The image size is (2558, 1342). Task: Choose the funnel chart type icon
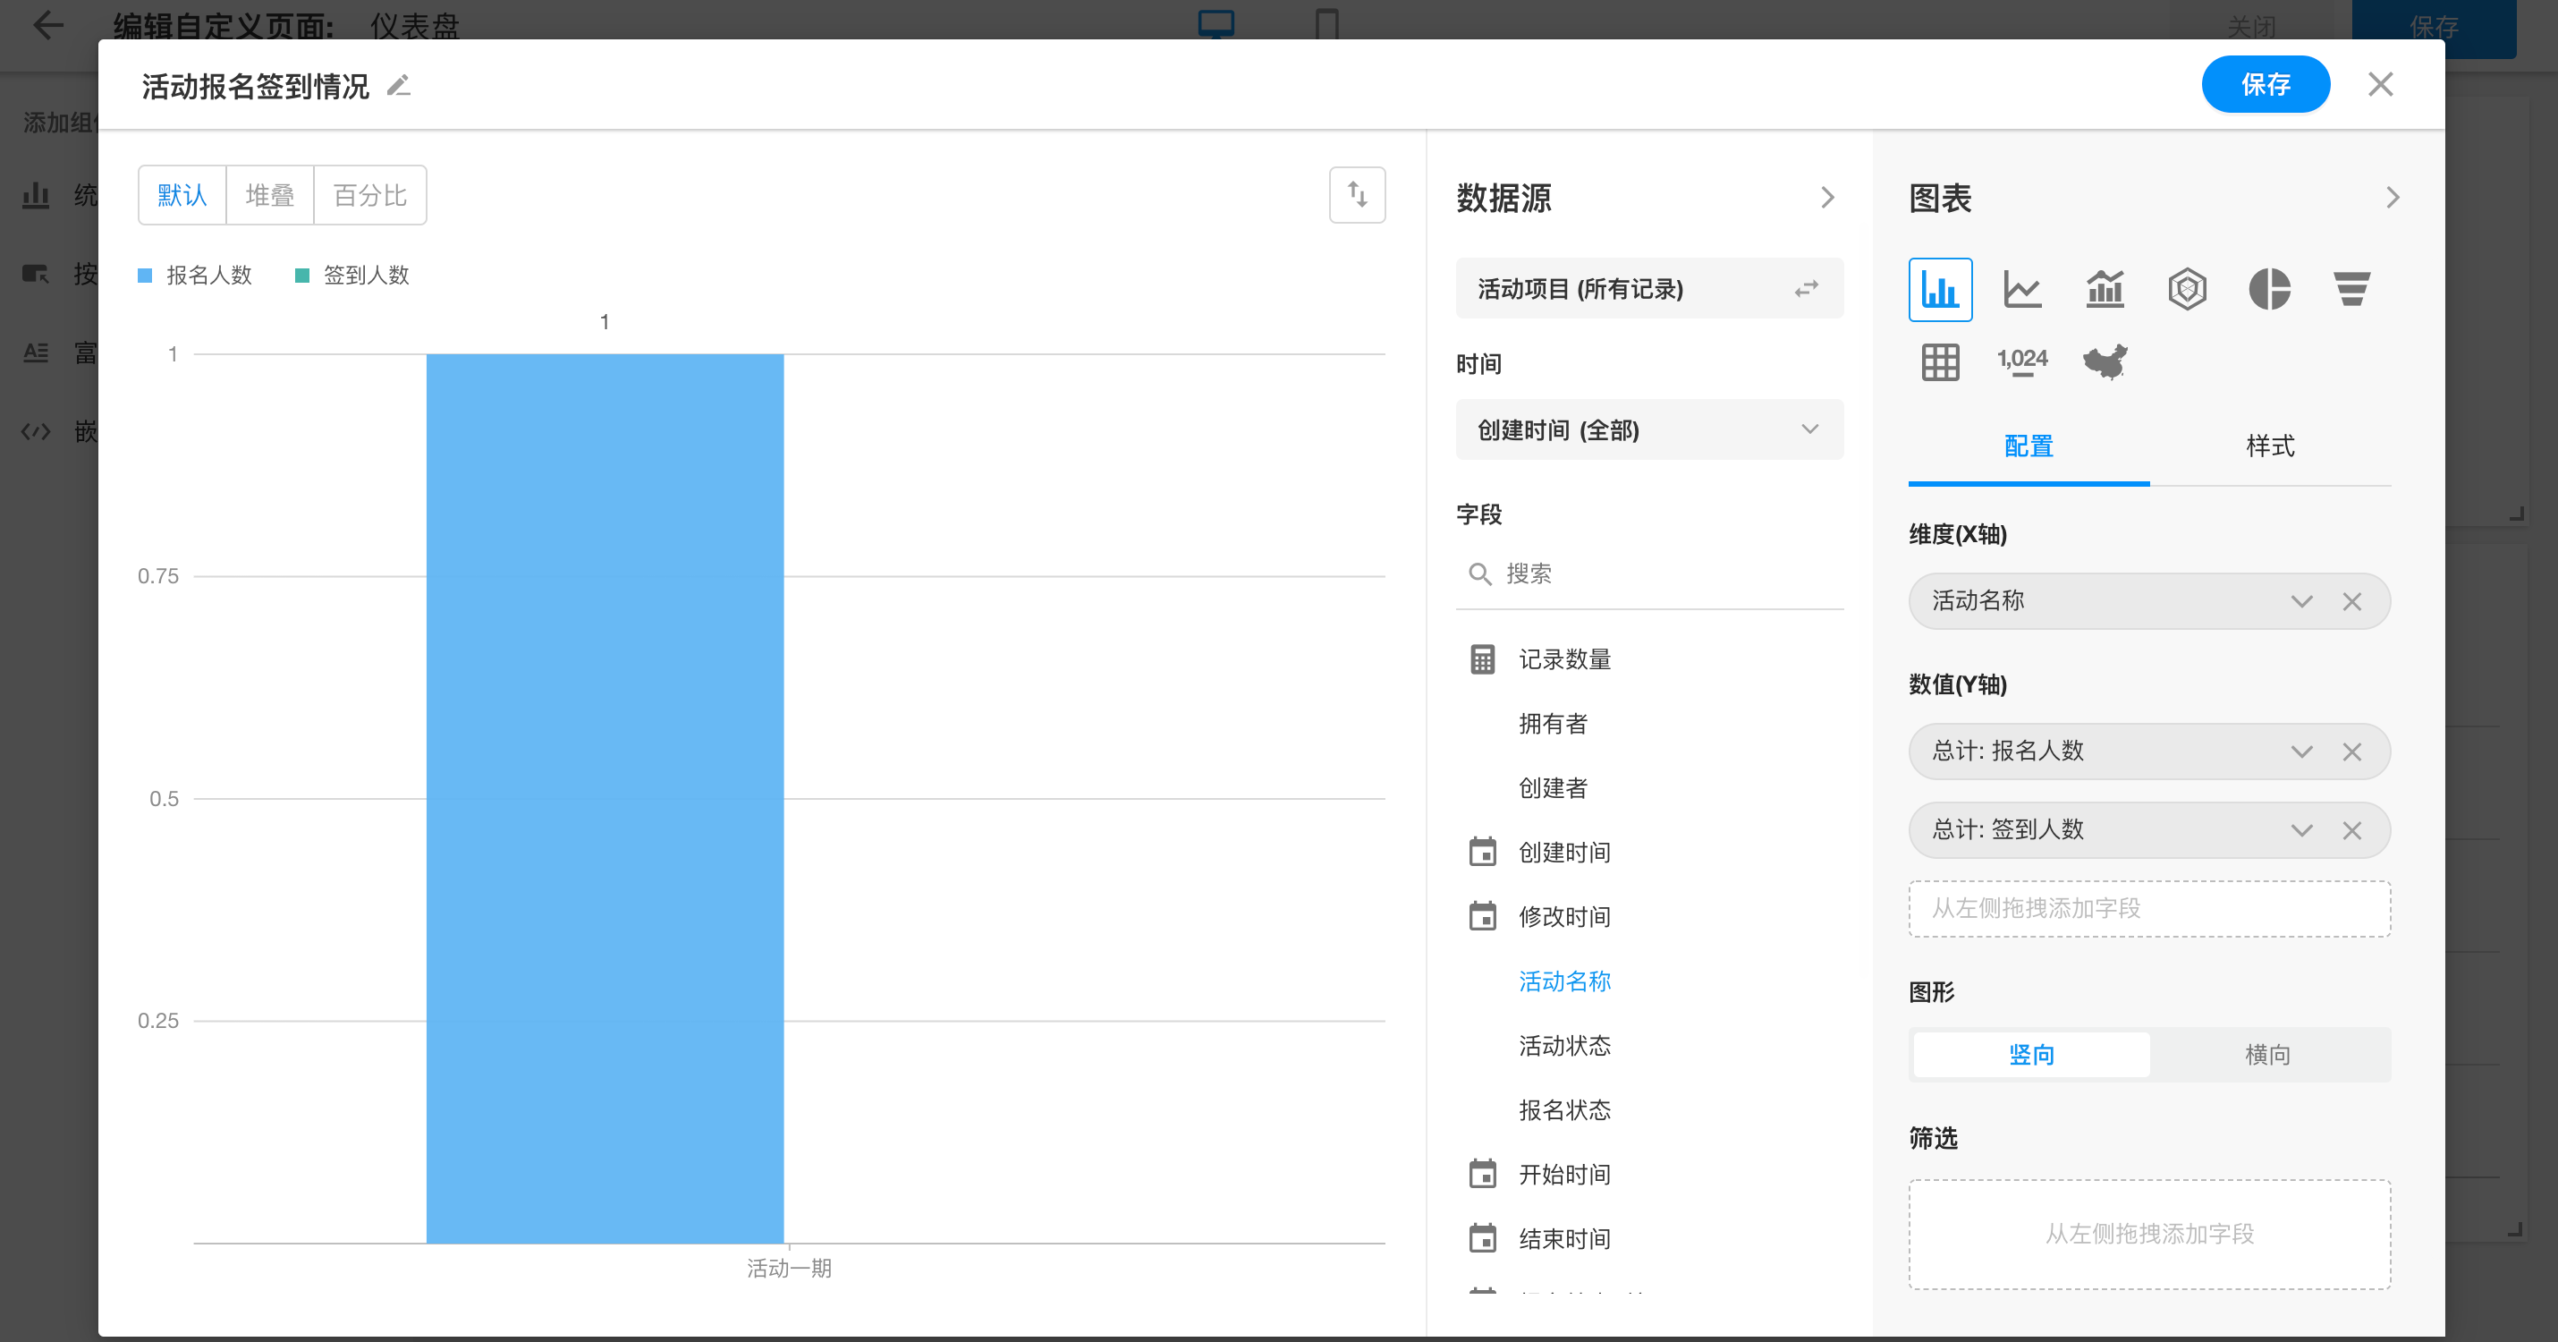[2351, 289]
